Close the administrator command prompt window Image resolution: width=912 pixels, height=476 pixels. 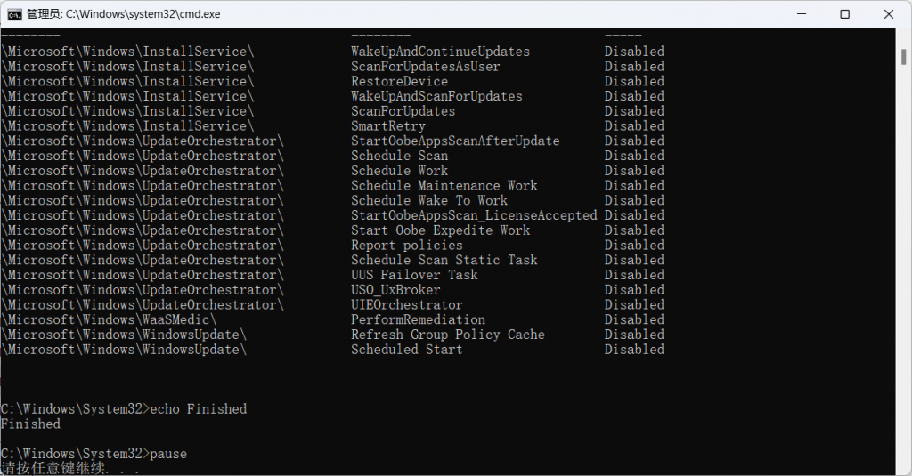point(889,14)
